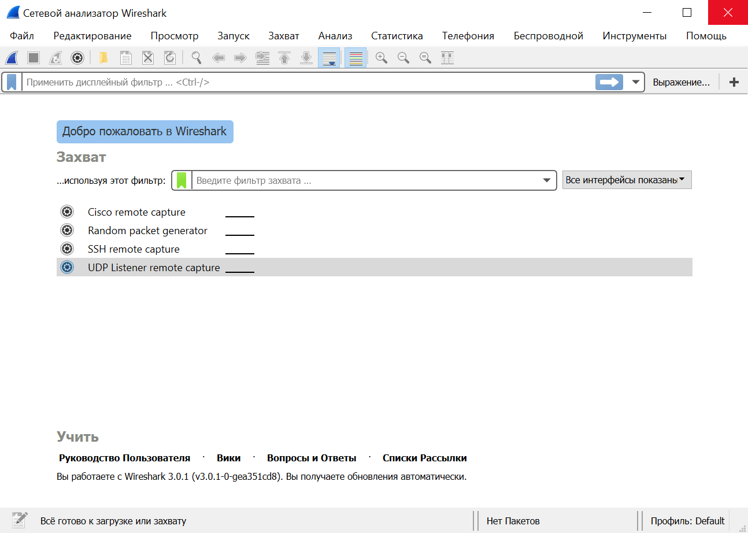Open settings gear for Cisco remote capture
The height and width of the screenshot is (533, 748).
(67, 212)
